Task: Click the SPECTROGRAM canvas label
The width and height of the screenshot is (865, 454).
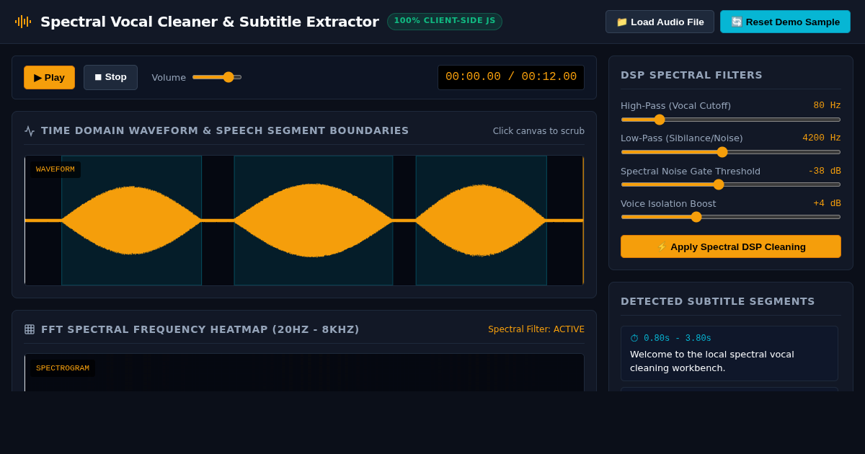Action: (63, 368)
